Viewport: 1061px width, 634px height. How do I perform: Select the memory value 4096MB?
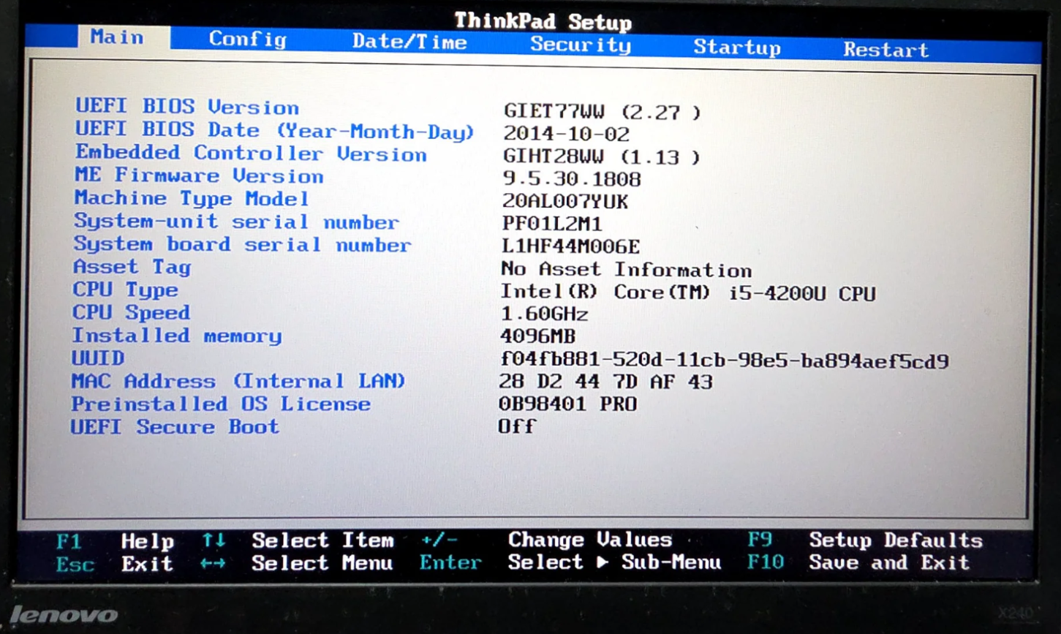(x=537, y=336)
